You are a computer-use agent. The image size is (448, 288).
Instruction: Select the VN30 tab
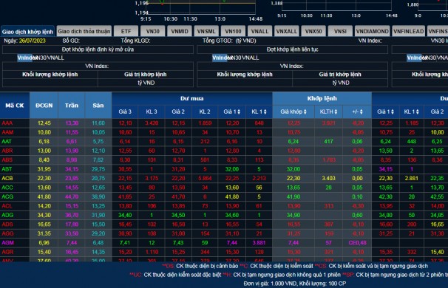(152, 32)
